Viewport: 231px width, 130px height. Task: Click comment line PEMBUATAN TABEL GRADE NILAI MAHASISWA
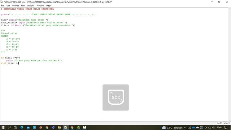27,9
